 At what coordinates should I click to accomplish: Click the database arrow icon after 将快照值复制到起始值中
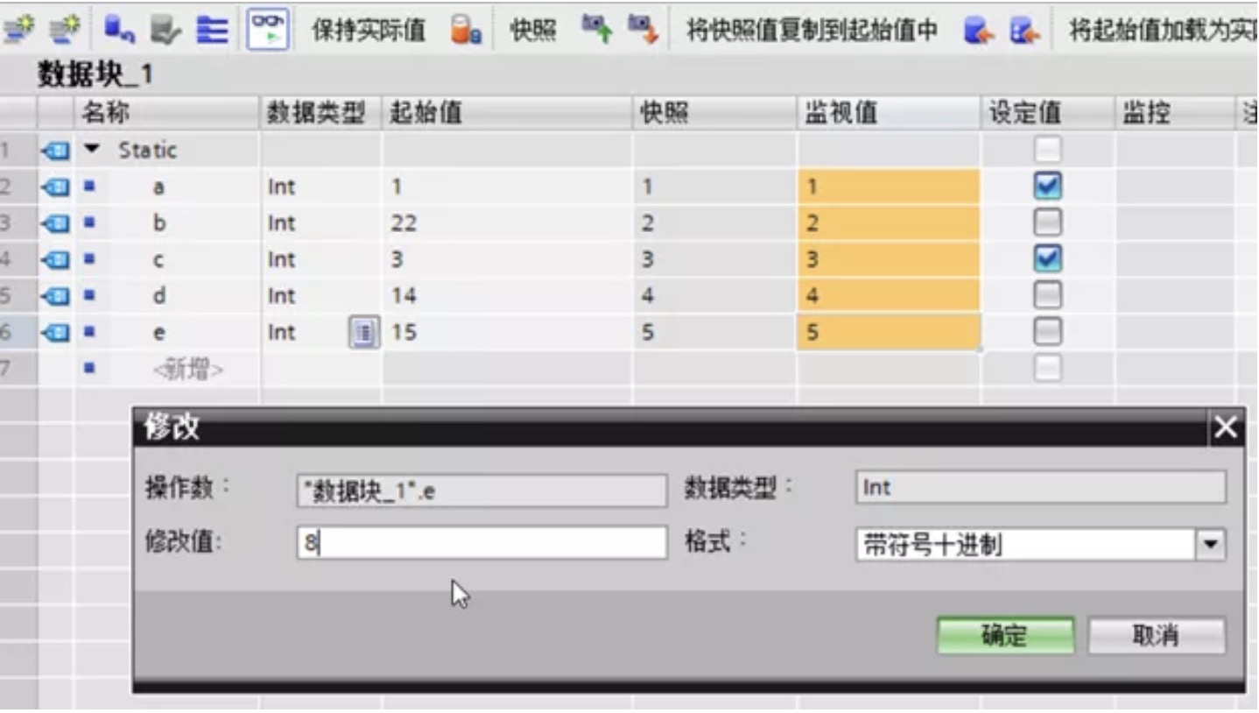pyautogui.click(x=978, y=31)
